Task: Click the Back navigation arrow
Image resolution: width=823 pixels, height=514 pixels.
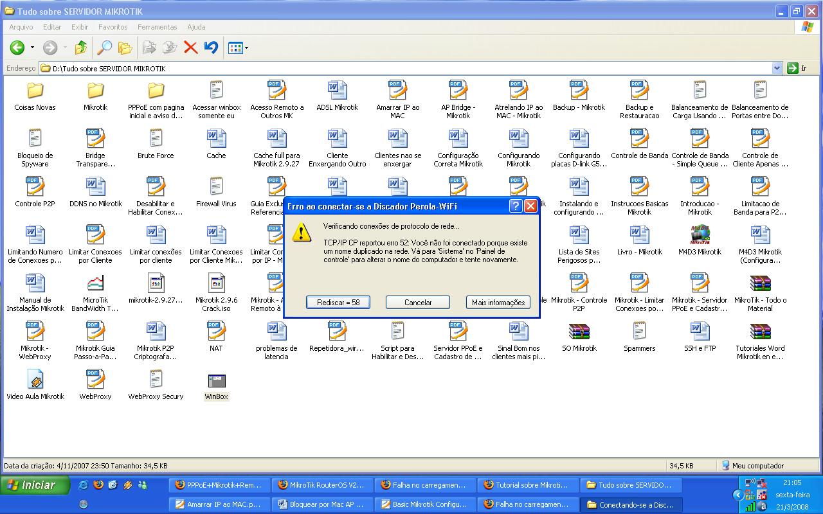Action: [x=17, y=48]
